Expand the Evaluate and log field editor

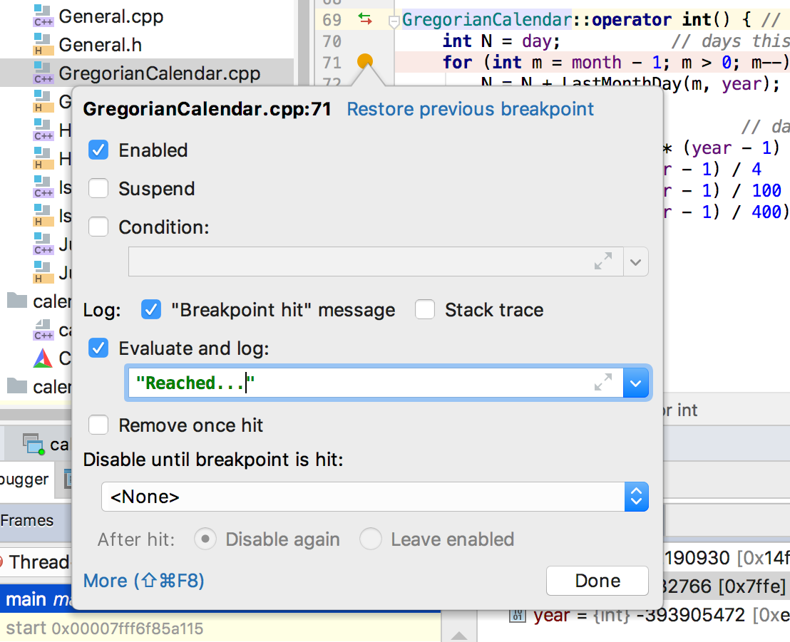pyautogui.click(x=603, y=383)
